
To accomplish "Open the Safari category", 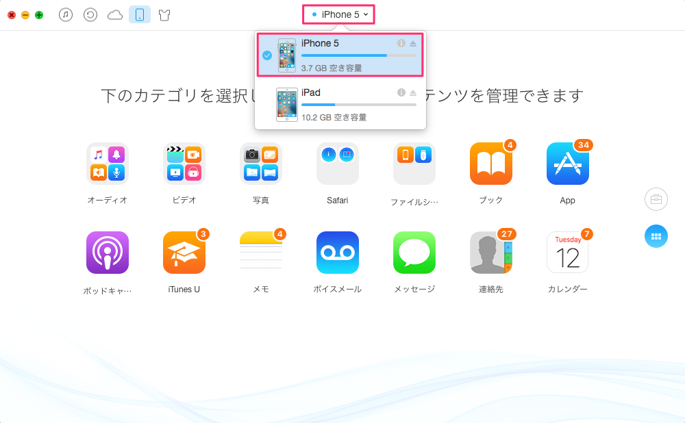I will click(338, 164).
